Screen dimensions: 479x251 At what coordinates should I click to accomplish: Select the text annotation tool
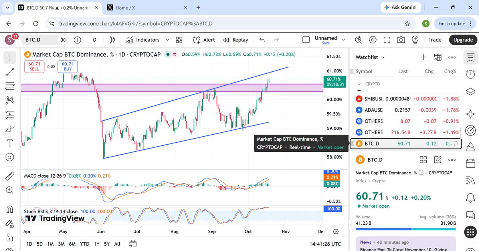pyautogui.click(x=10, y=143)
